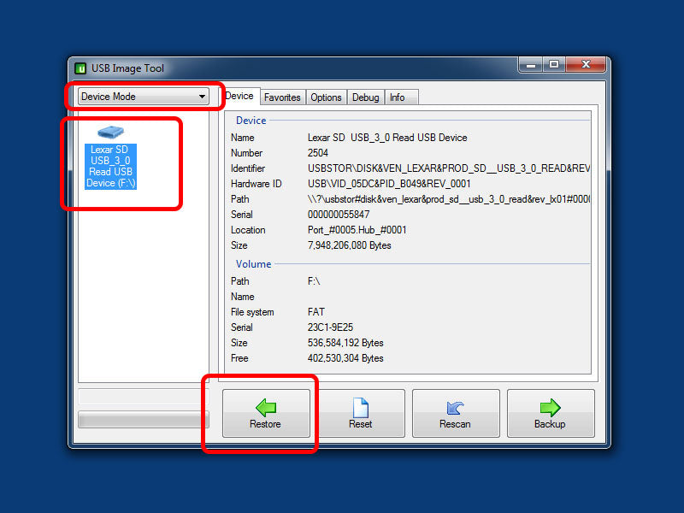Click the Reset button
This screenshot has height=513, width=684.
click(361, 413)
